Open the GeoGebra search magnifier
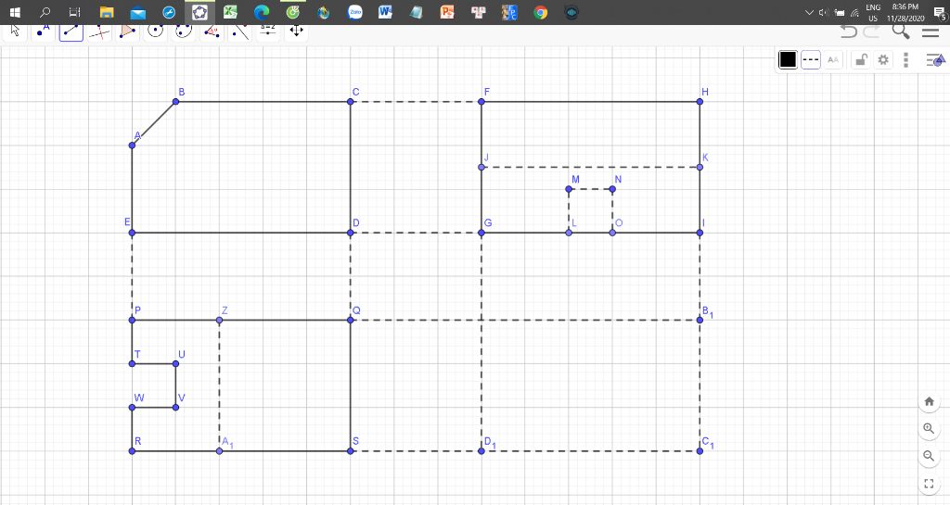The image size is (950, 505). point(901,32)
